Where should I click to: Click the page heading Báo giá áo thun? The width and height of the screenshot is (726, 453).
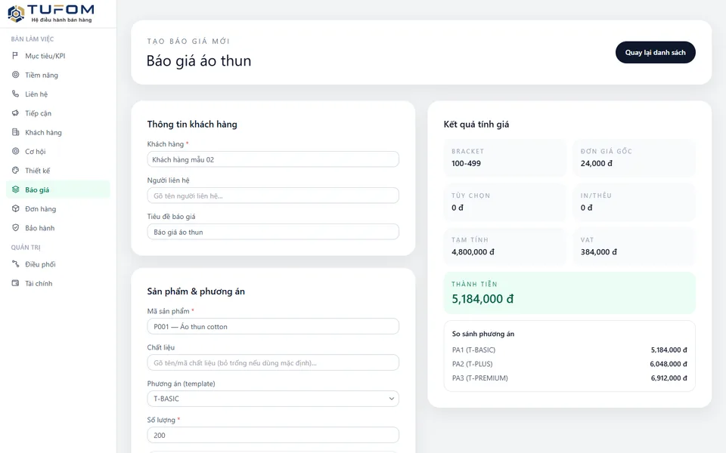point(199,61)
